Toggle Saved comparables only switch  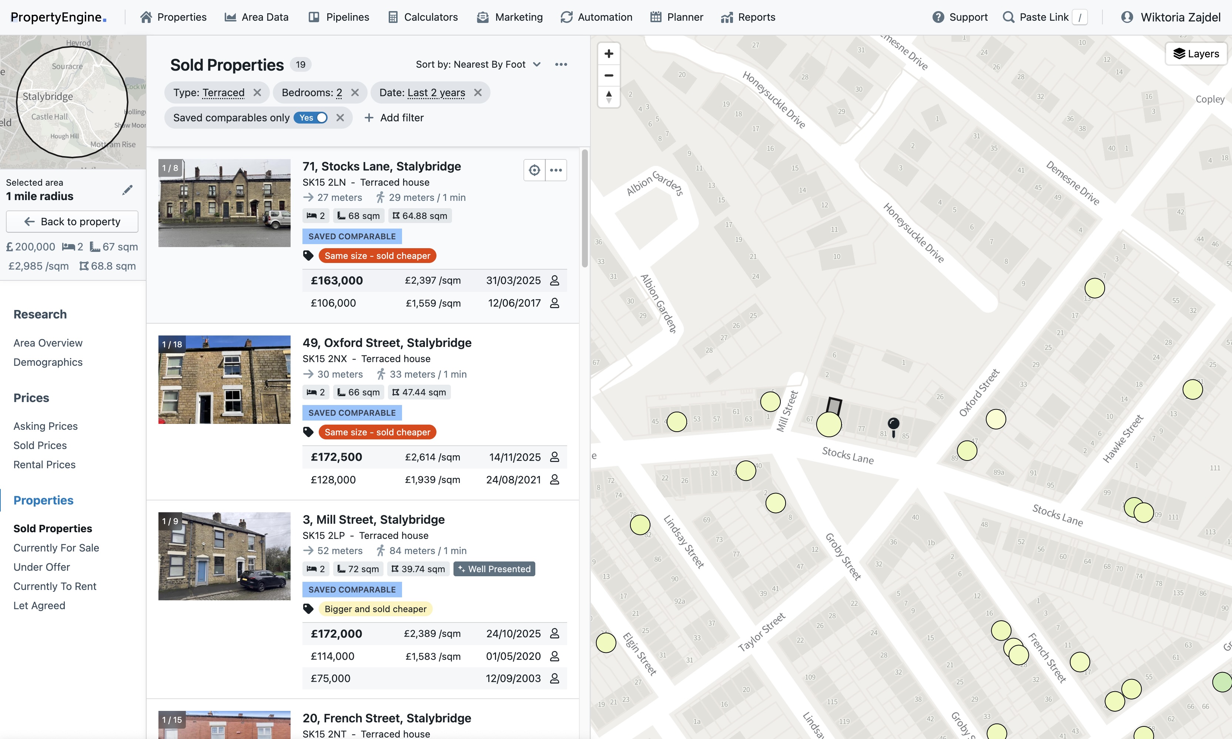click(x=311, y=118)
